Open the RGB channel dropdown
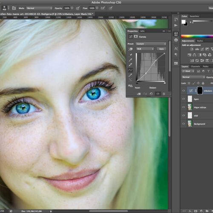The image size is (213, 213). tap(145, 49)
